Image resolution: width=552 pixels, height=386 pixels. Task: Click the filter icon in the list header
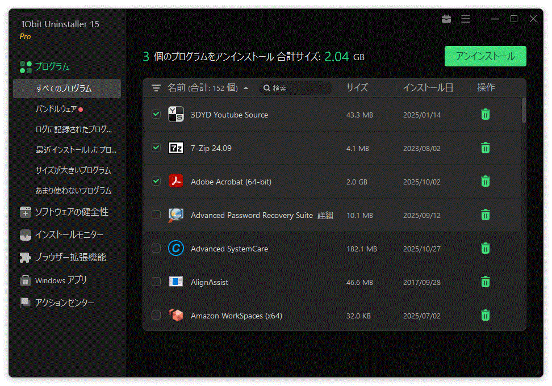coord(155,88)
